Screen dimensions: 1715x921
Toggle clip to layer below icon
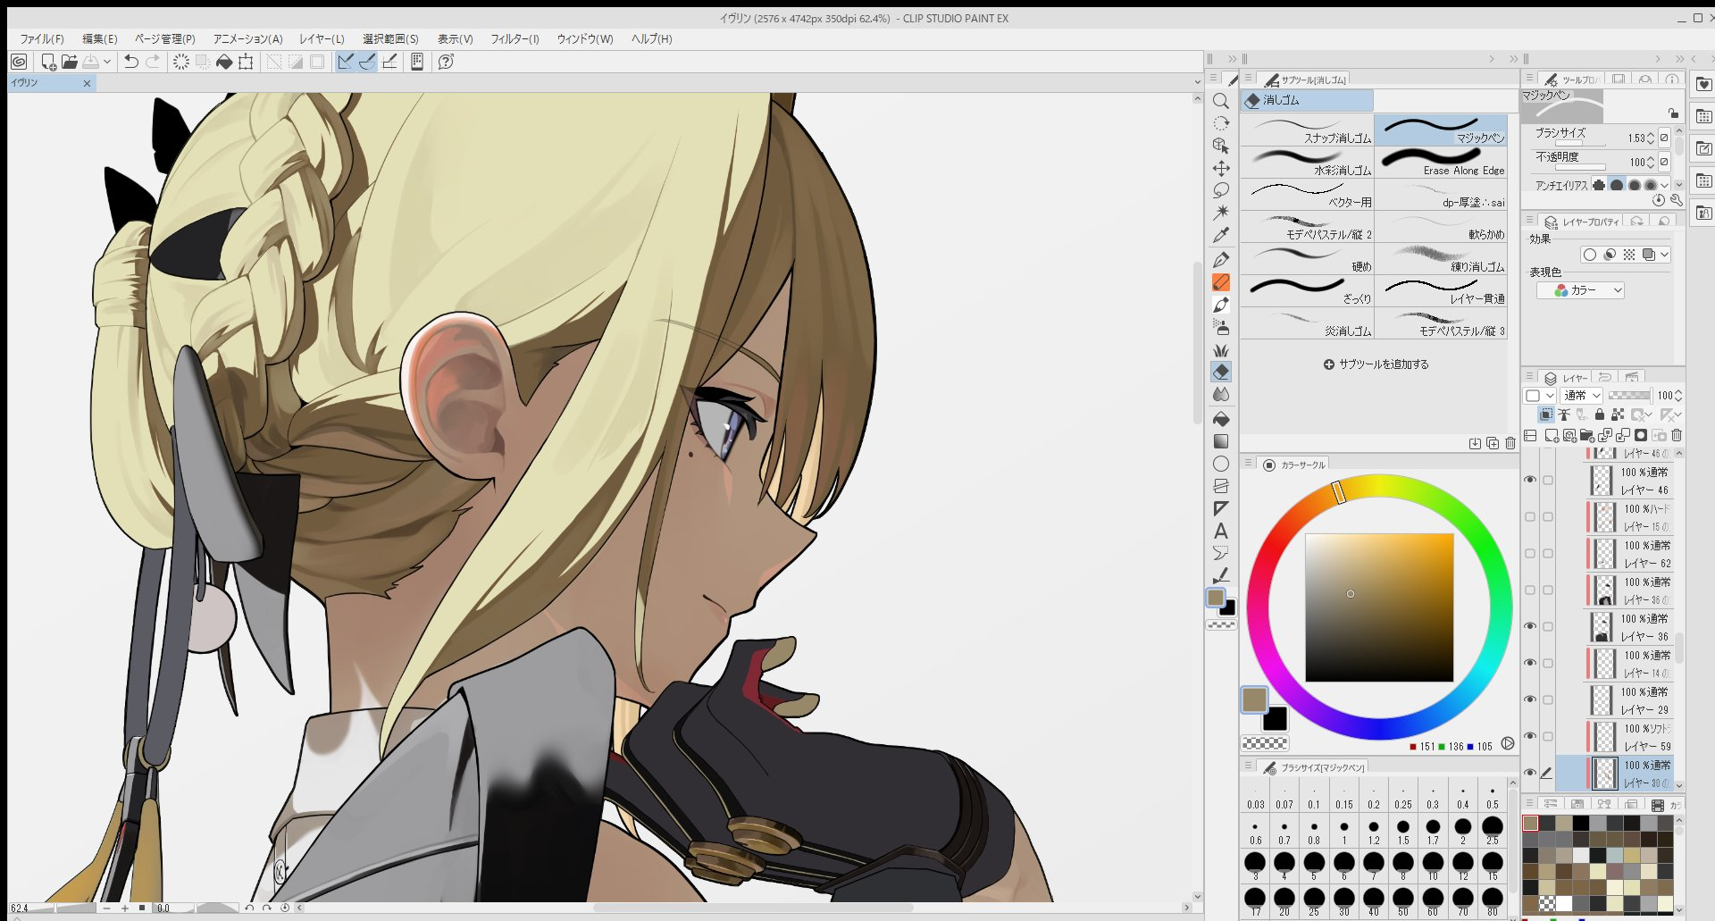tap(1546, 414)
